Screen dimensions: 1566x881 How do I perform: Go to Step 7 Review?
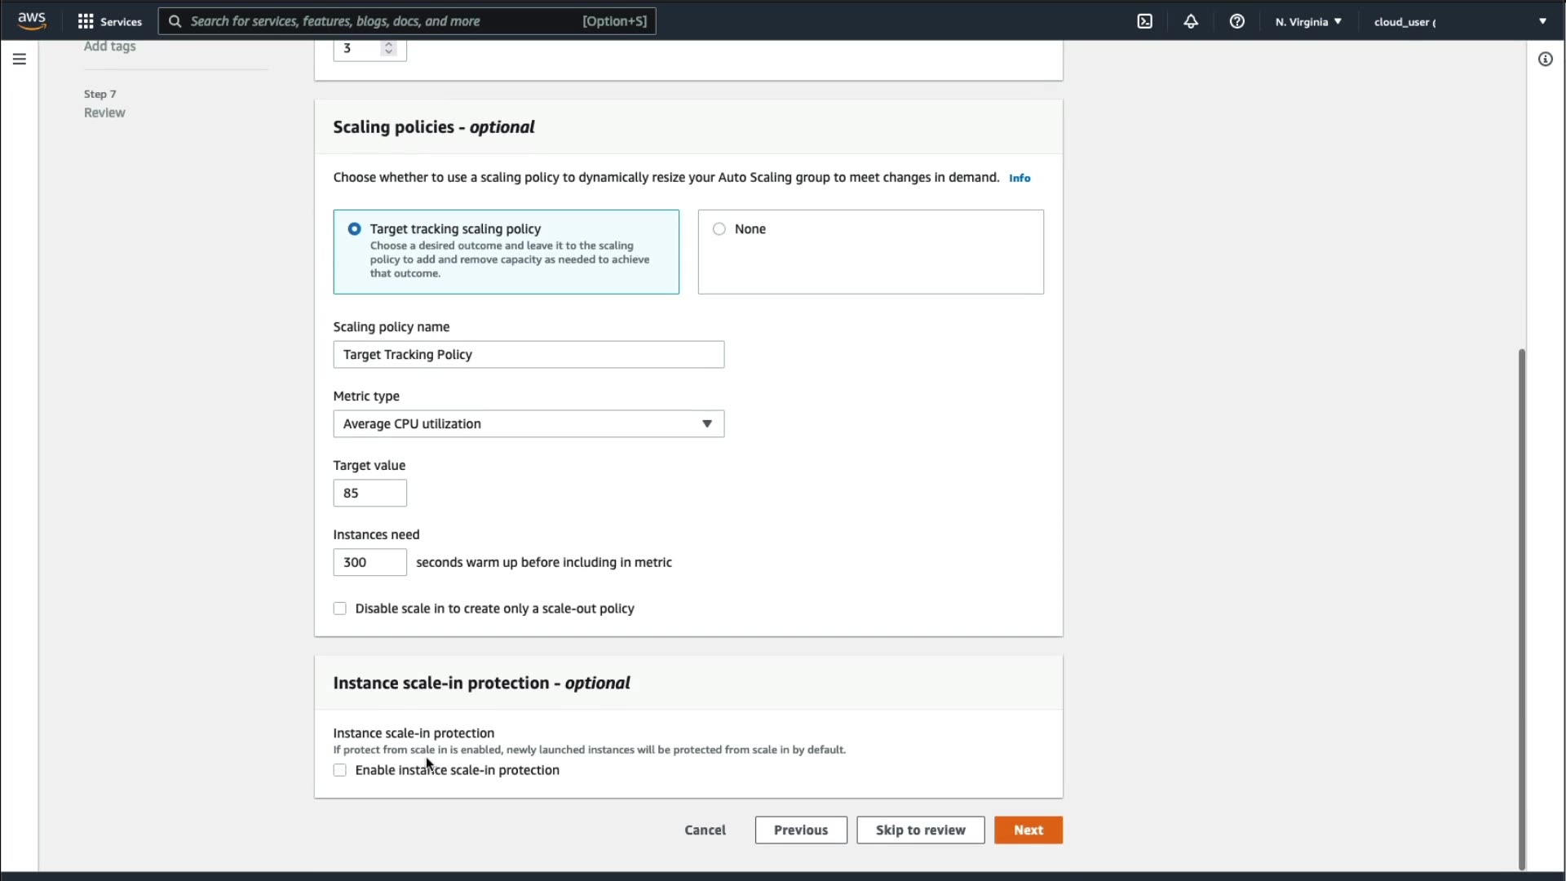coord(104,113)
